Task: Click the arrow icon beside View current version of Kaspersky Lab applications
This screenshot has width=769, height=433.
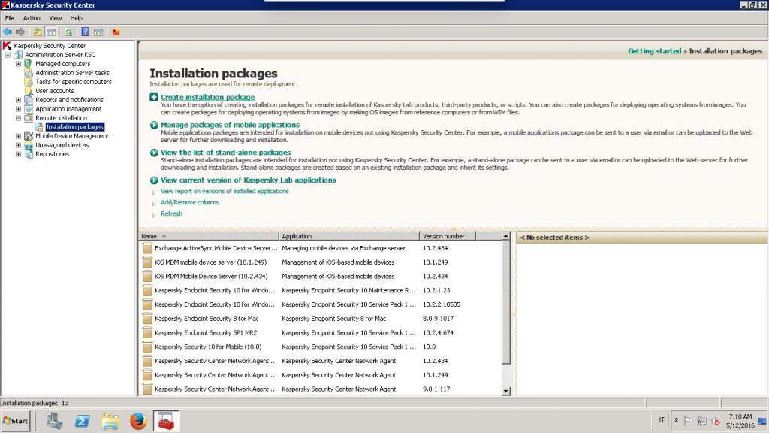Action: click(x=154, y=180)
